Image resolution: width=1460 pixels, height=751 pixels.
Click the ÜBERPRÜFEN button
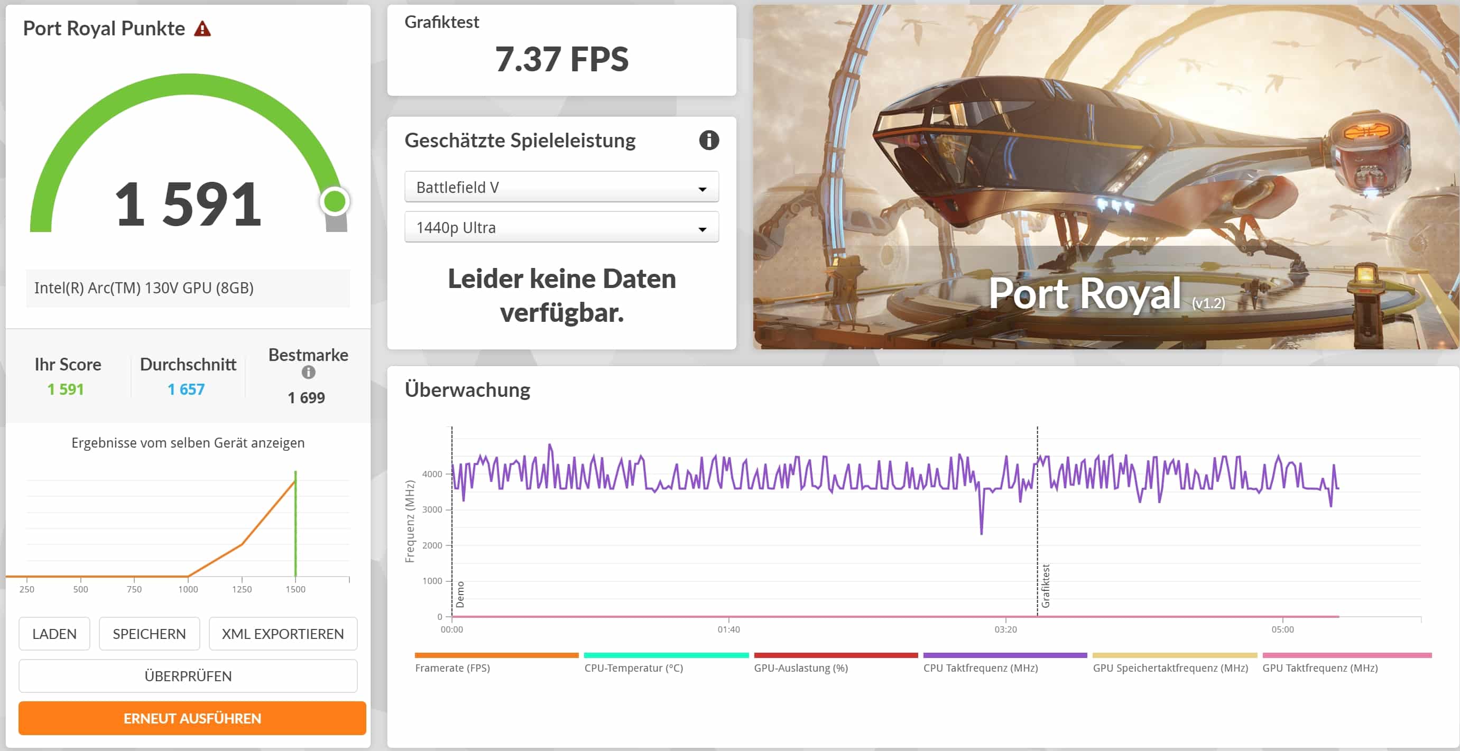[188, 676]
